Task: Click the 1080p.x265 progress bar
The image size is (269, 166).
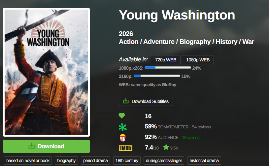Action: [x=168, y=68]
